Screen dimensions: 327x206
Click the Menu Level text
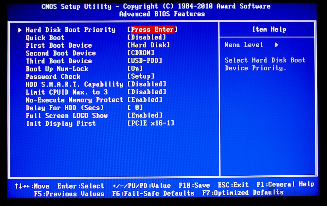pos(244,45)
